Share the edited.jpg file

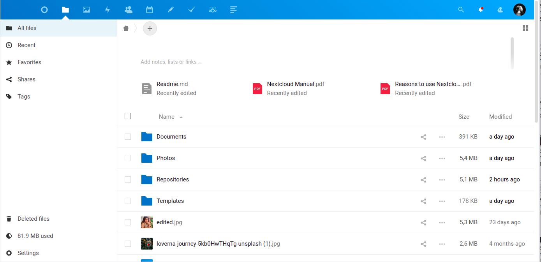[423, 223]
